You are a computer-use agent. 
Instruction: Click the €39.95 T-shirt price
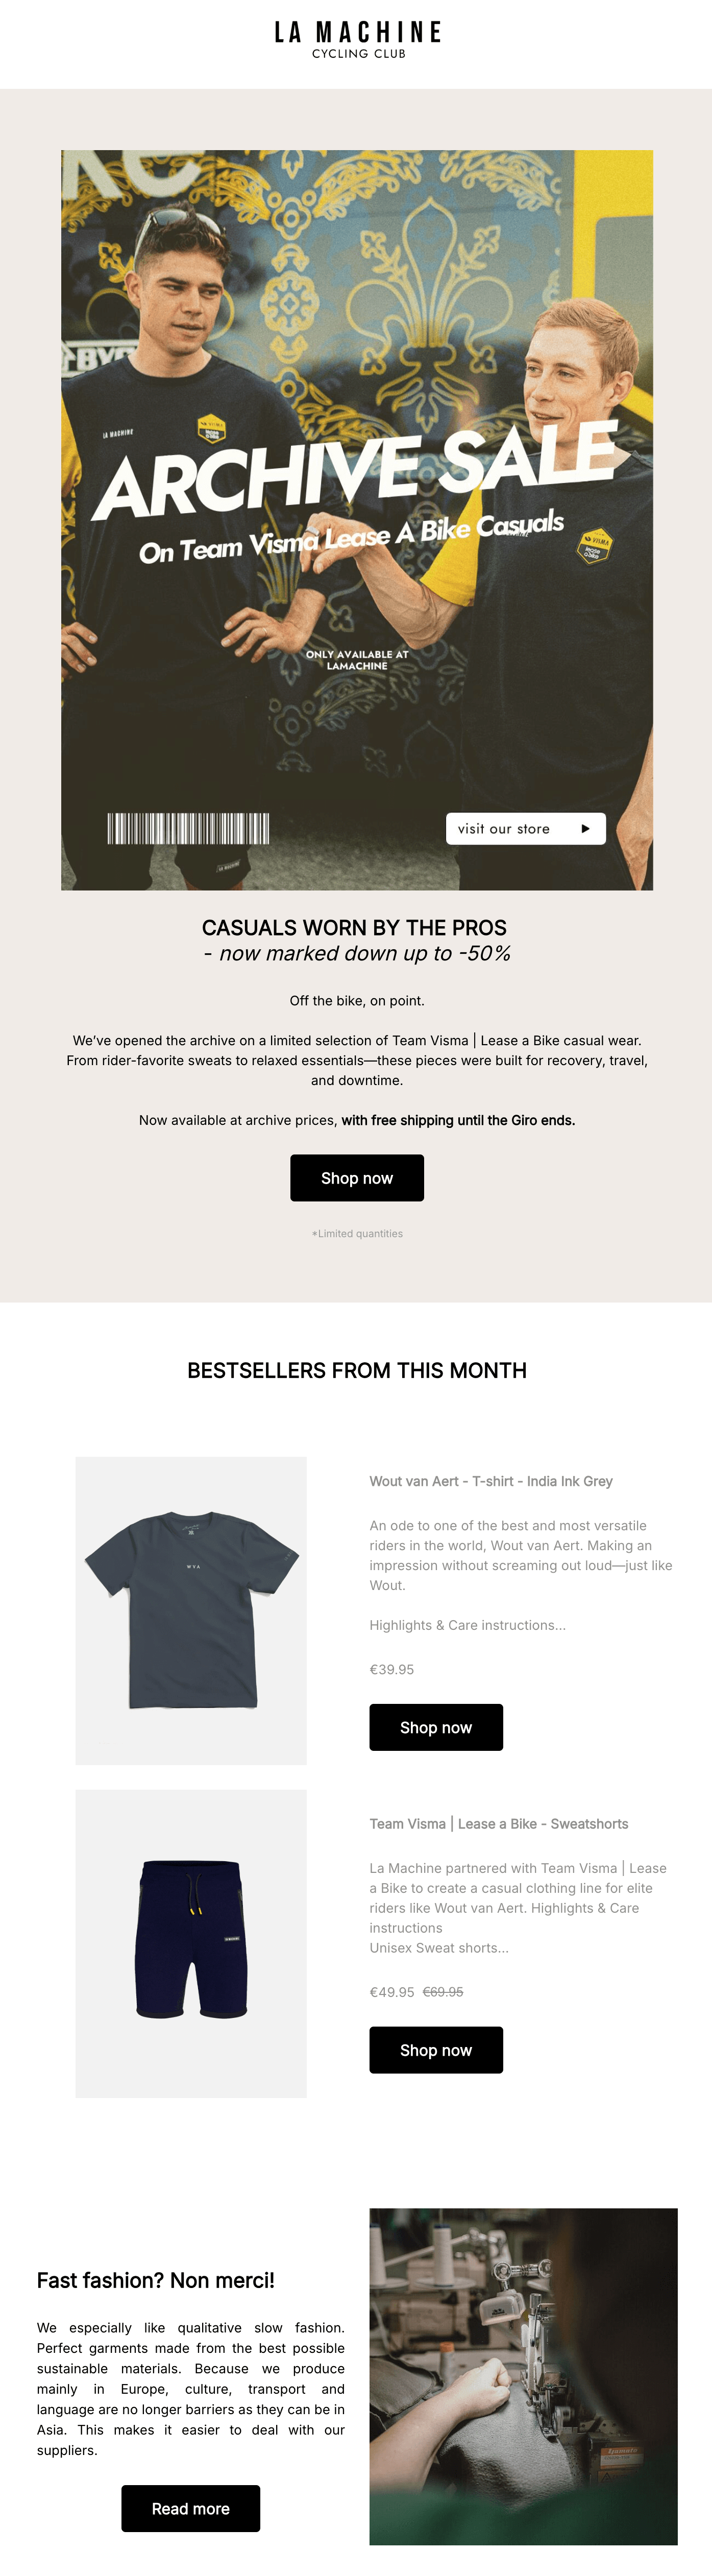[390, 1669]
